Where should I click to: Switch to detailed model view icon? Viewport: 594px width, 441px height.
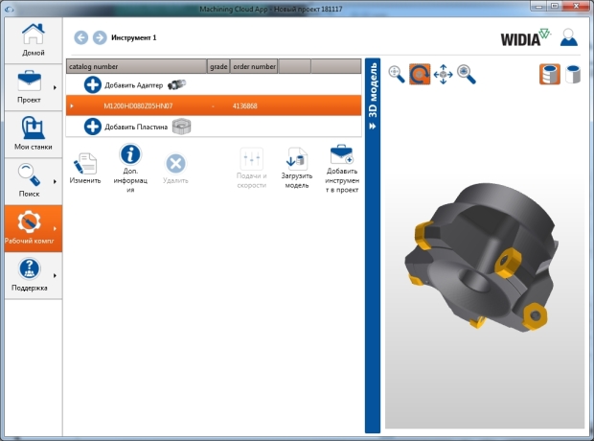click(x=550, y=75)
